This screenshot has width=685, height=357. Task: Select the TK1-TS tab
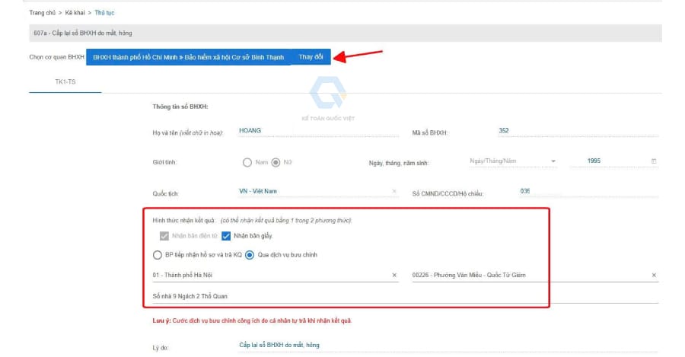(65, 81)
